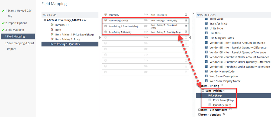Select Quantity (Req) NetSuite field
Viewport: 271px width, 117px height.
pyautogui.click(x=222, y=105)
